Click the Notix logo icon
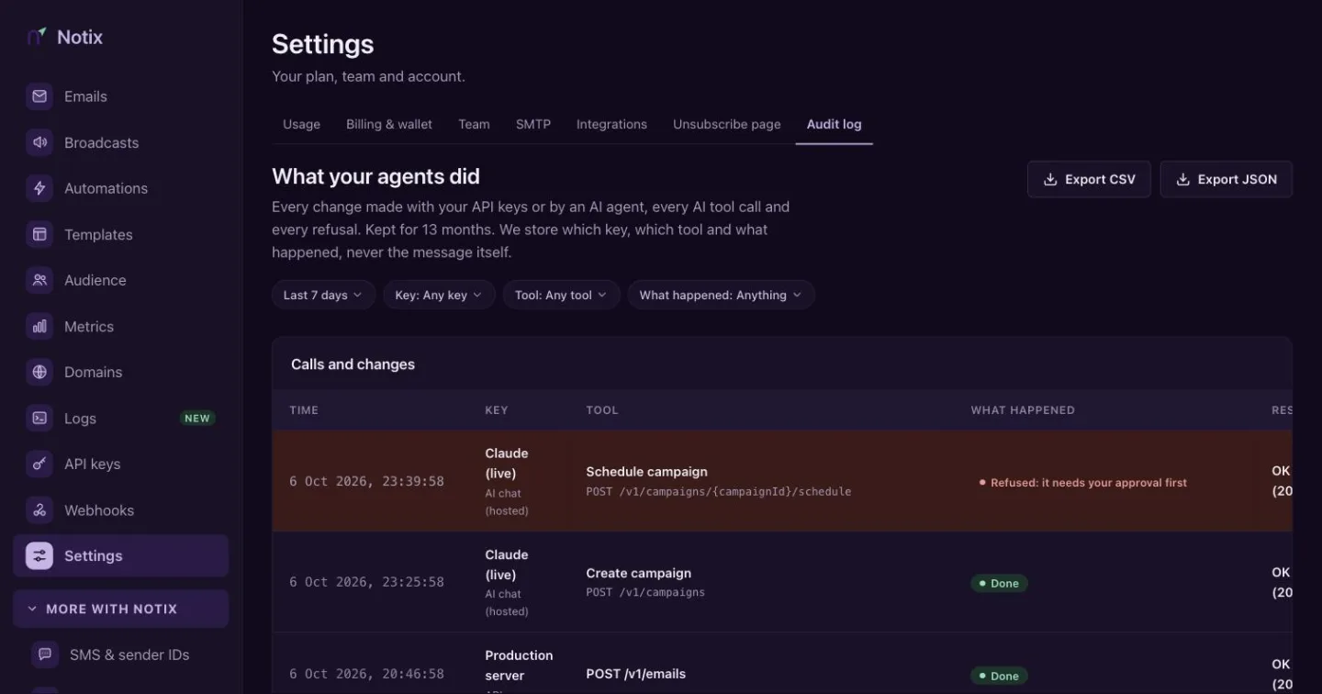 (x=37, y=37)
